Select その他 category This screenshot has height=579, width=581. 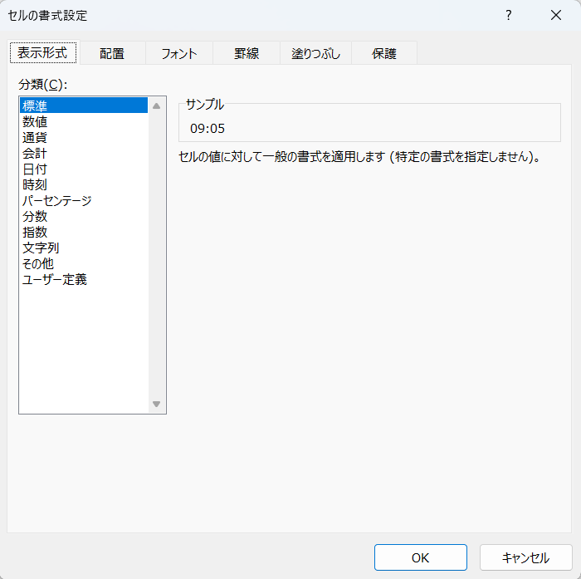pyautogui.click(x=84, y=263)
